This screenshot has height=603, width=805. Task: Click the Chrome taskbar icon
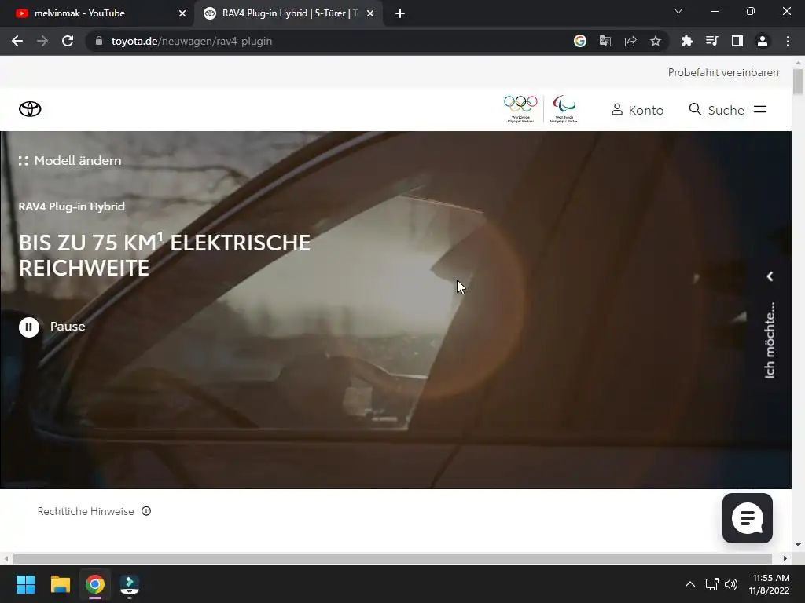[95, 584]
